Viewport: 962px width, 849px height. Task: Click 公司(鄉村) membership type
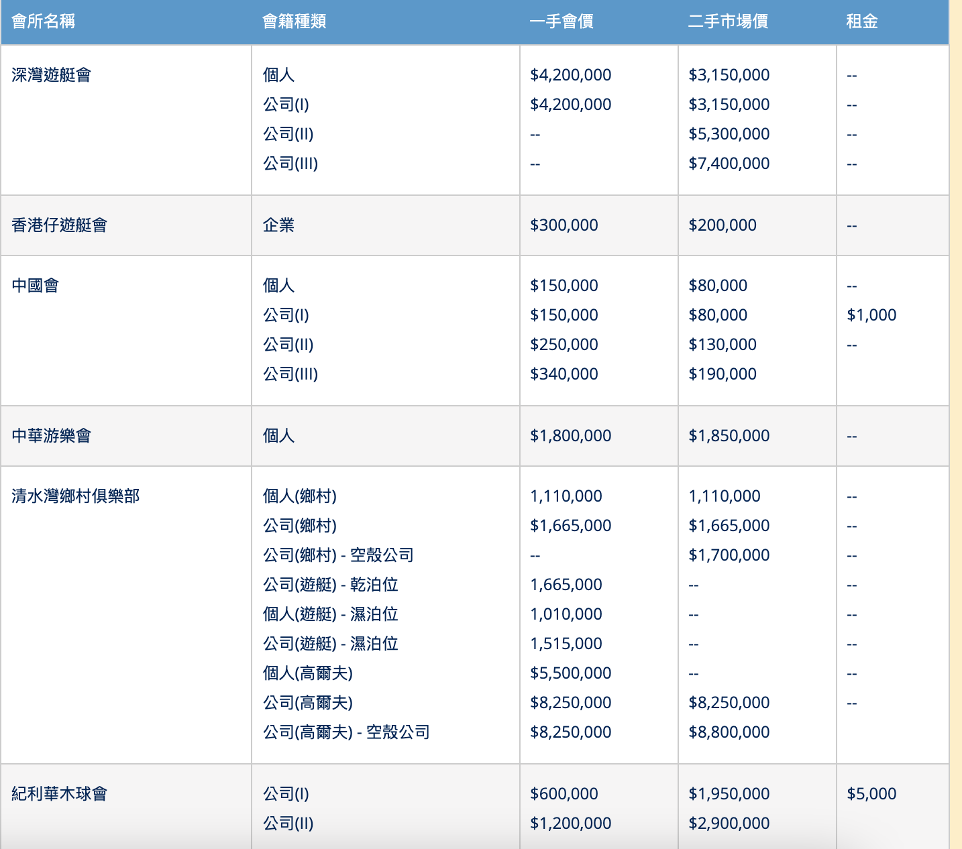tap(299, 526)
